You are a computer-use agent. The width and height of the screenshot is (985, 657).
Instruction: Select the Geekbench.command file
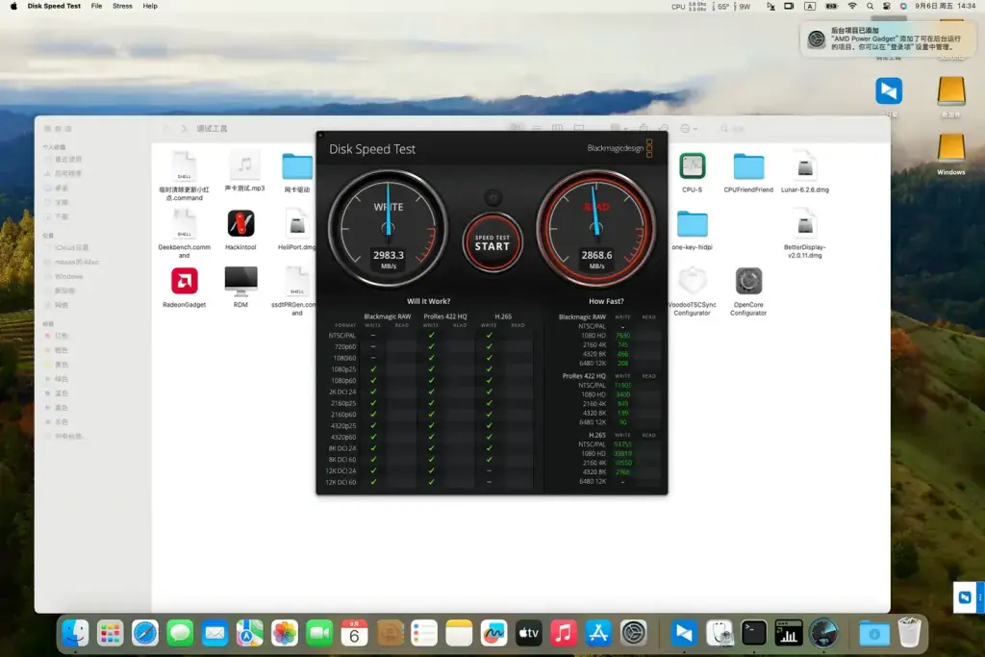(184, 234)
